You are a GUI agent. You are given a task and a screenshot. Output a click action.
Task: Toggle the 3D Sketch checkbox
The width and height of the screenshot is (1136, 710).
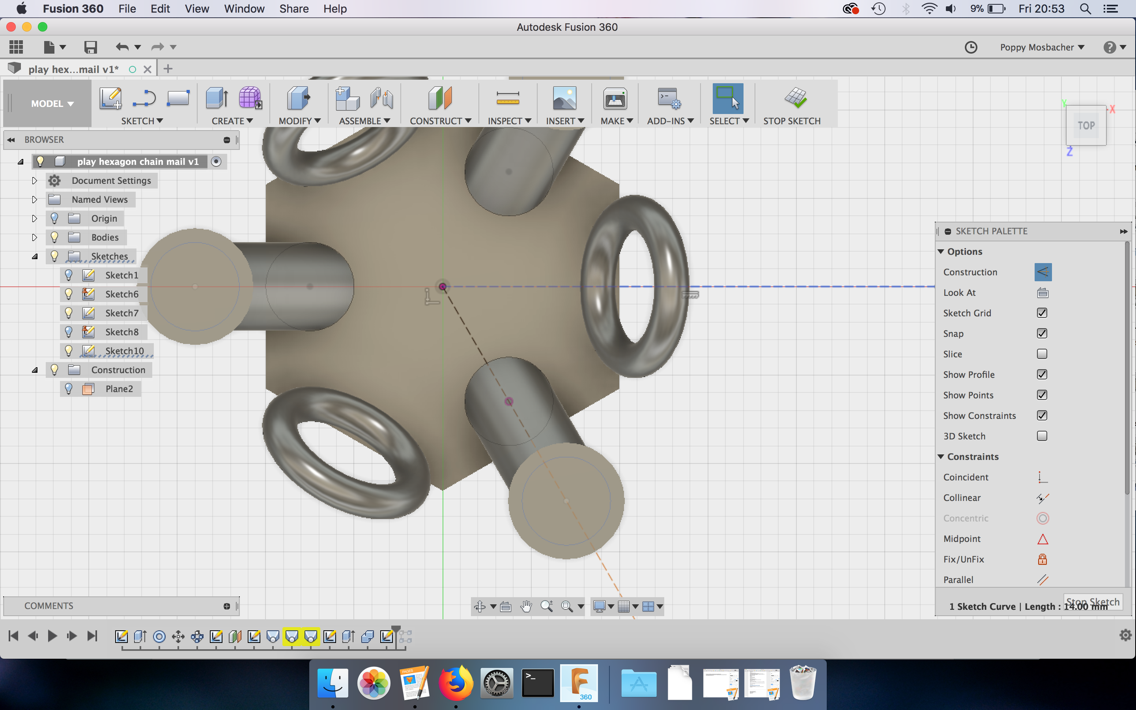coord(1042,436)
